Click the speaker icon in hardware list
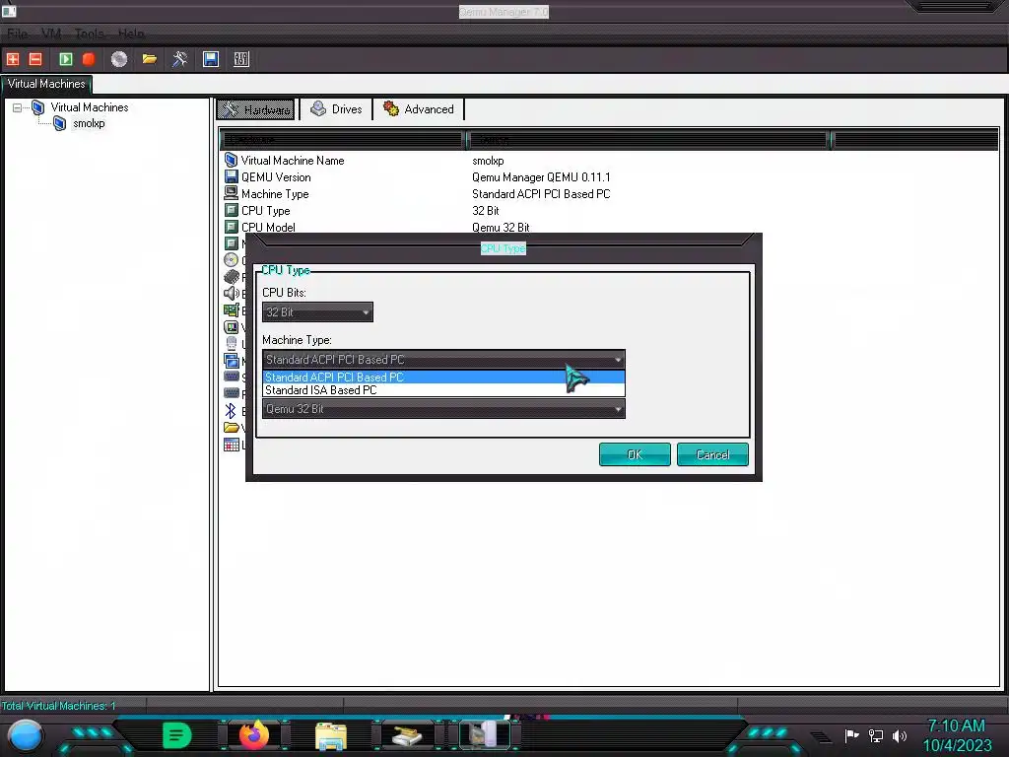This screenshot has width=1009, height=757. 231,294
